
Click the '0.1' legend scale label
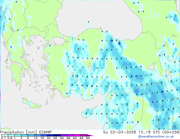3,138
